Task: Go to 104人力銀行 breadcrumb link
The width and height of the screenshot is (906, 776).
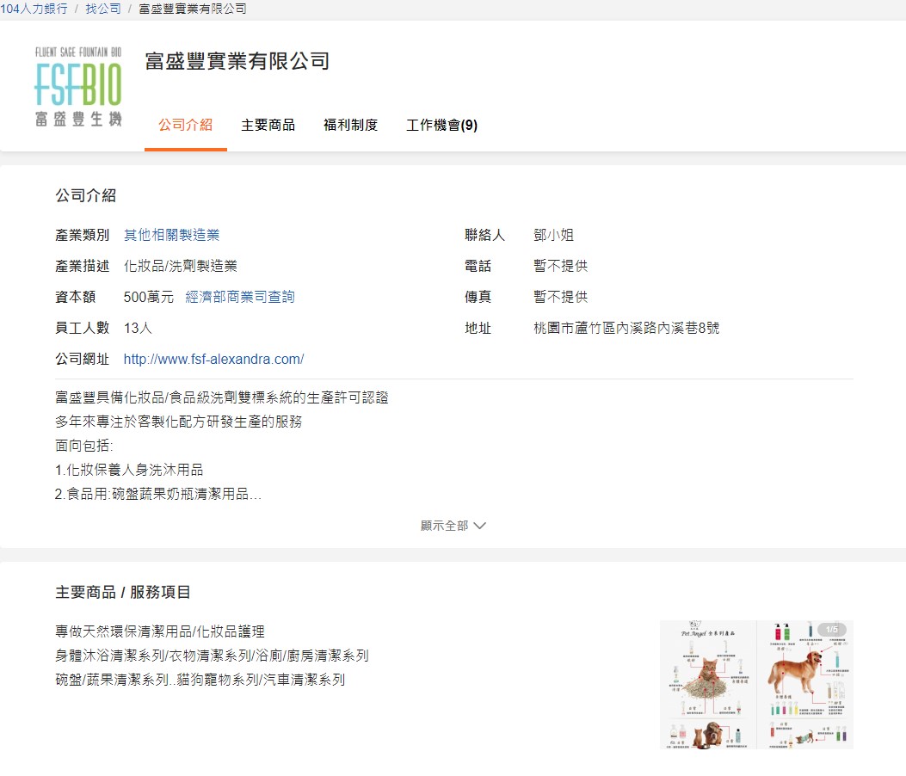Action: point(34,9)
